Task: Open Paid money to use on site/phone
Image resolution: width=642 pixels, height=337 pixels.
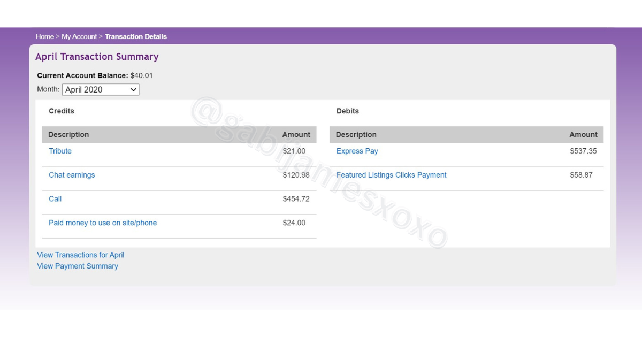Action: 103,223
